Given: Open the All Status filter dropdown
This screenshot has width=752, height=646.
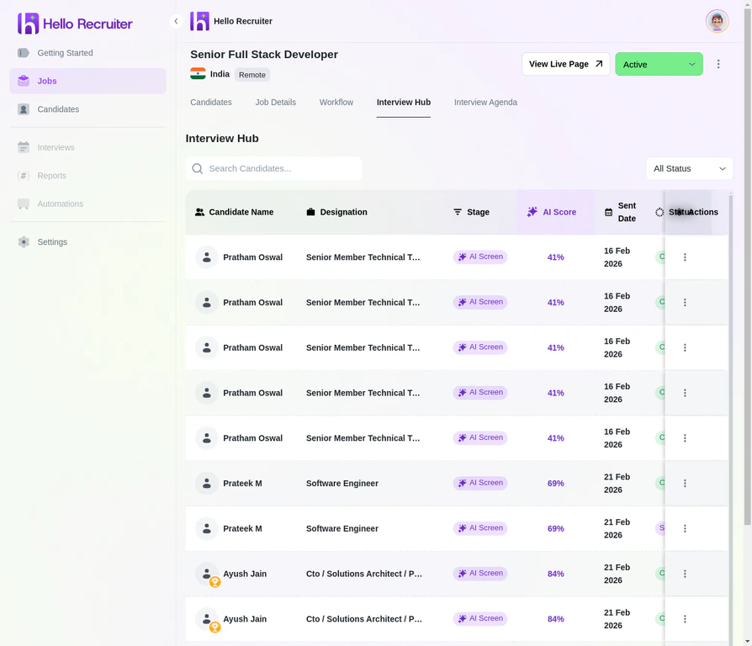Looking at the screenshot, I should 689,168.
